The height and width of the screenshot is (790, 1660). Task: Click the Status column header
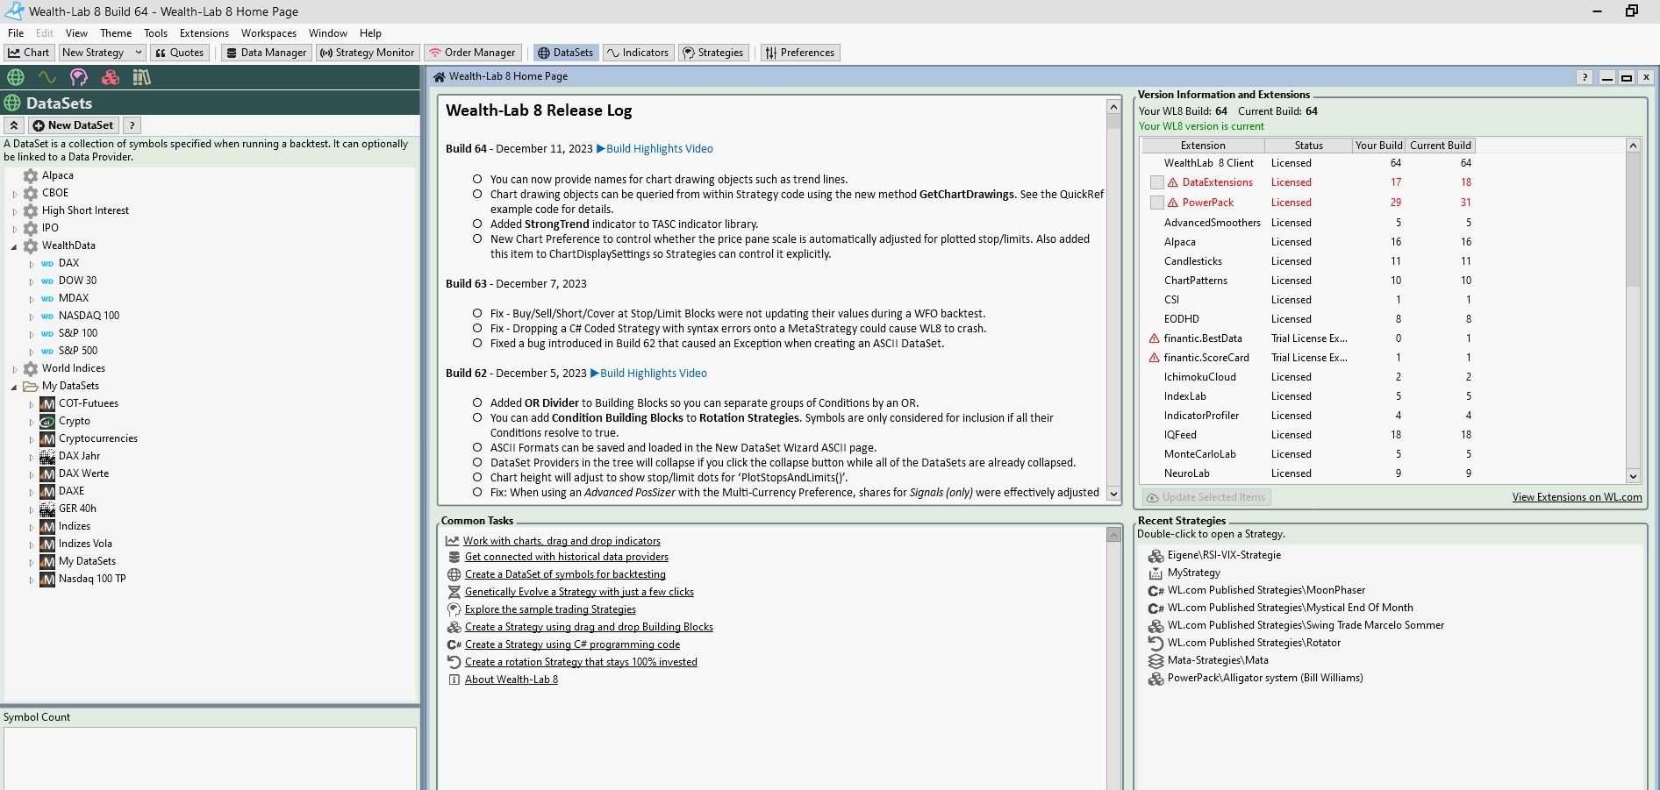coord(1308,146)
